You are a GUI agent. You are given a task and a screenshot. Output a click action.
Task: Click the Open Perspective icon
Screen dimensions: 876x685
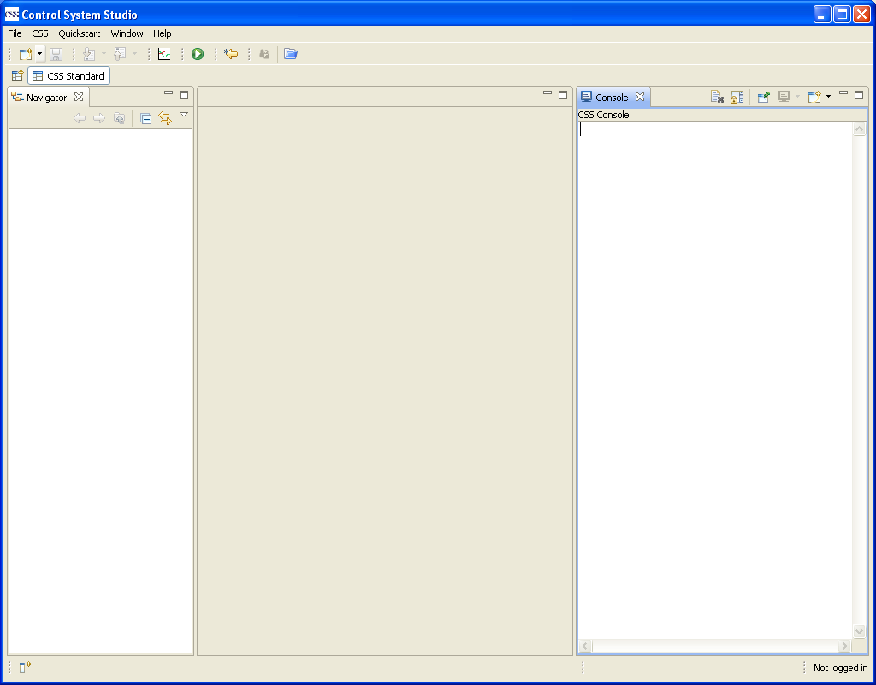(x=17, y=76)
